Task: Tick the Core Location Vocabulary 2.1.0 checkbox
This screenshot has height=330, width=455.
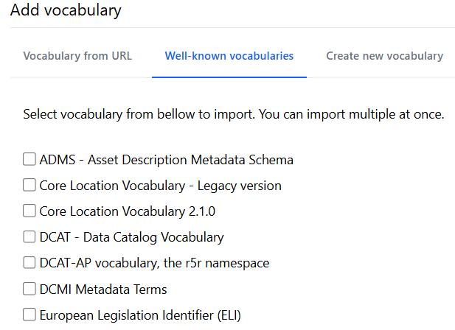Action: (29, 211)
